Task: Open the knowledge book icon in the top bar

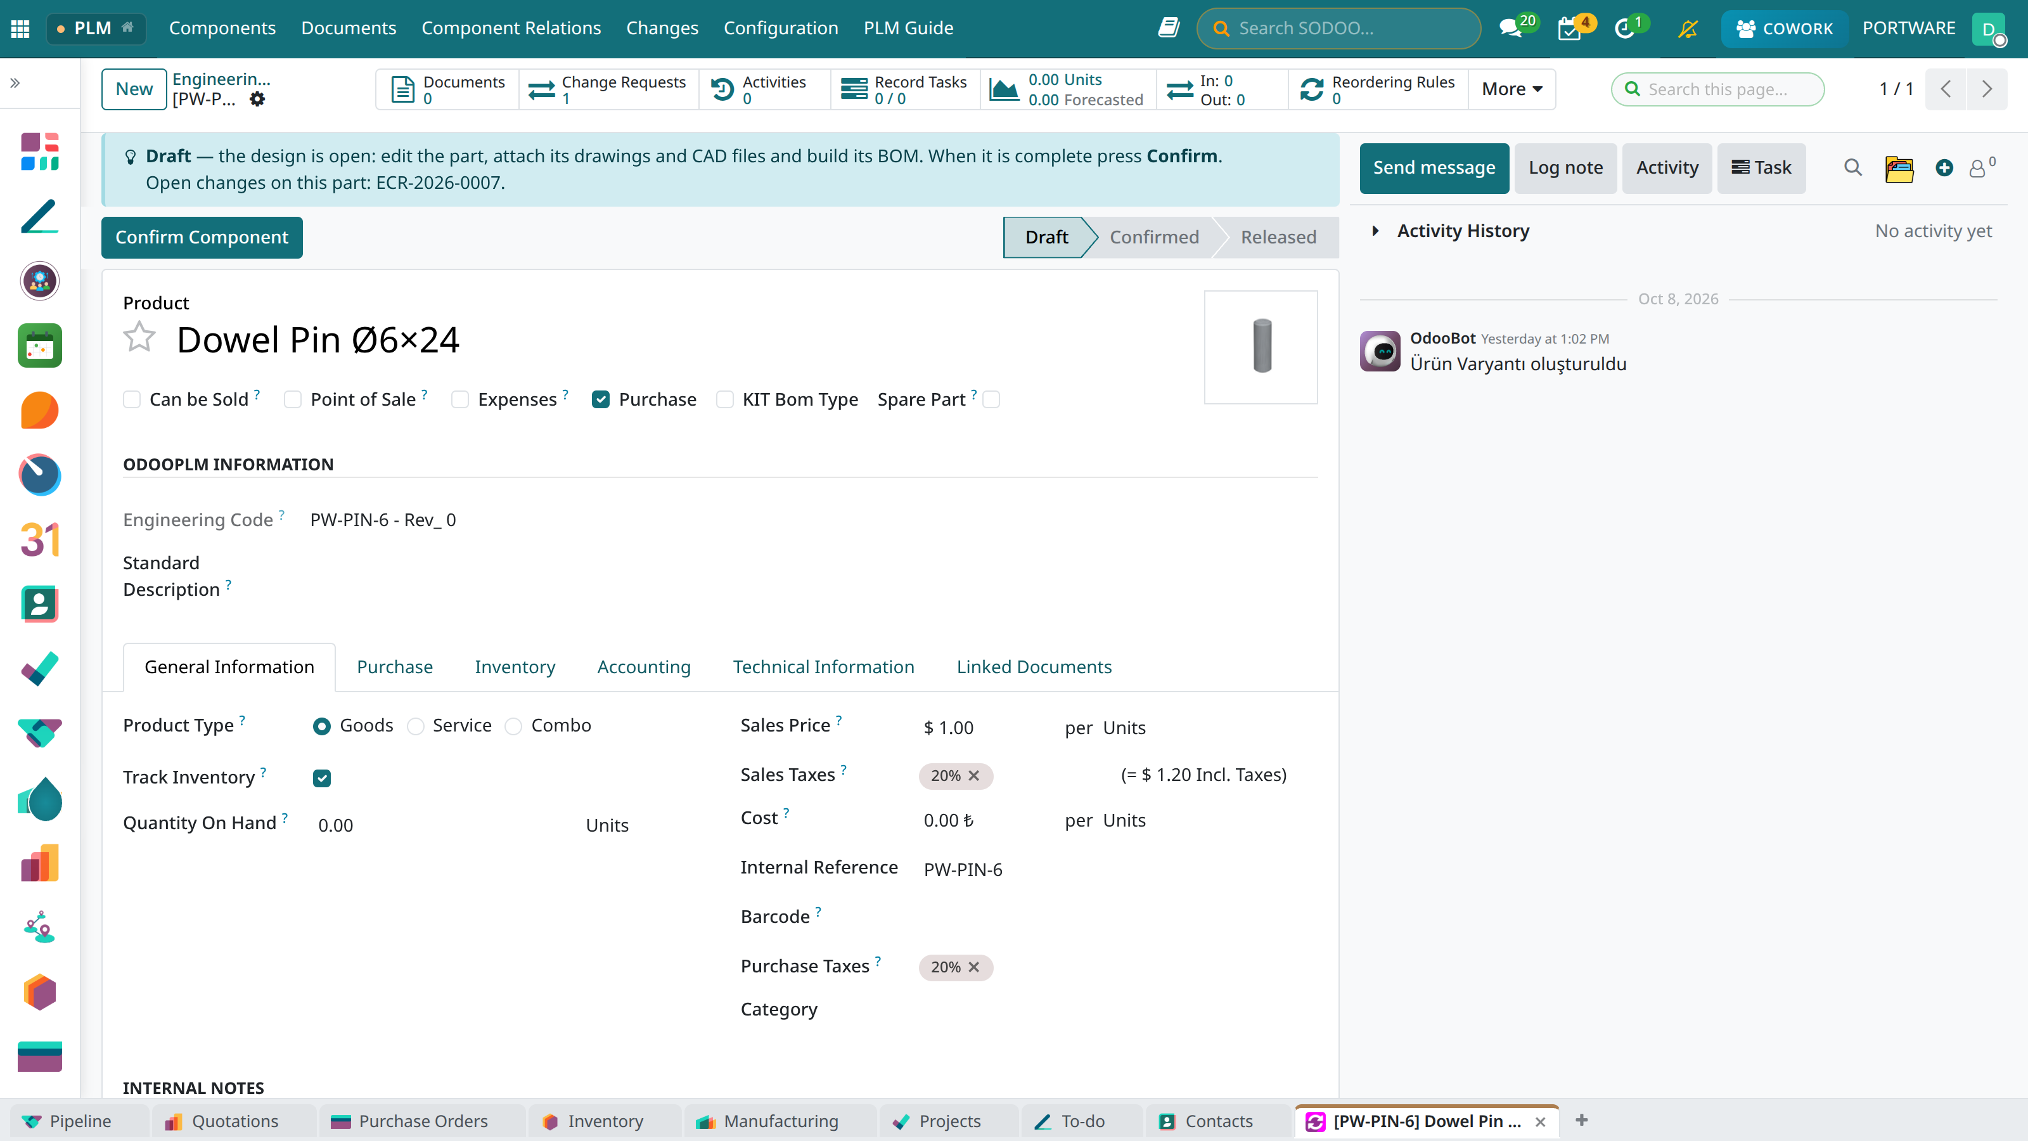Action: pos(1168,29)
